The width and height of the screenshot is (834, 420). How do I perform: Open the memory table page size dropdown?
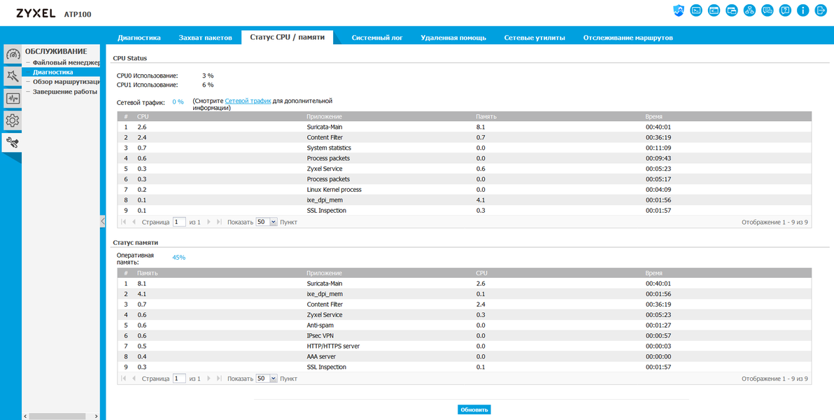[267, 379]
